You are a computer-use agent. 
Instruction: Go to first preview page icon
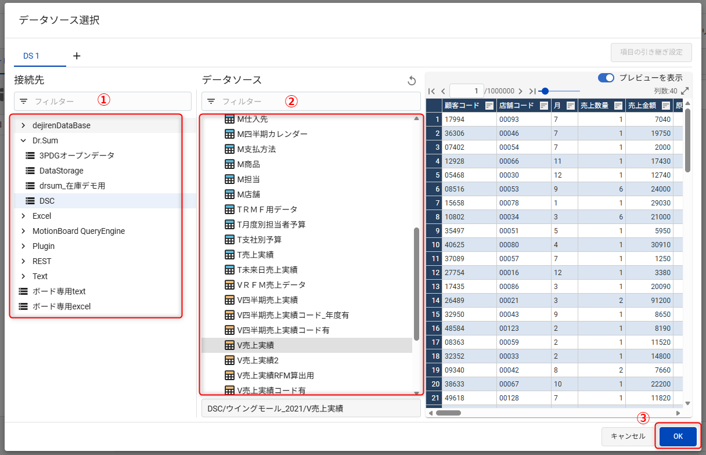[431, 91]
